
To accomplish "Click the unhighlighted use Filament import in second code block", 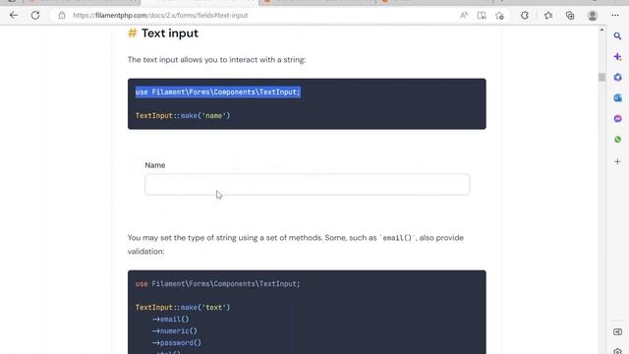I will click(218, 284).
